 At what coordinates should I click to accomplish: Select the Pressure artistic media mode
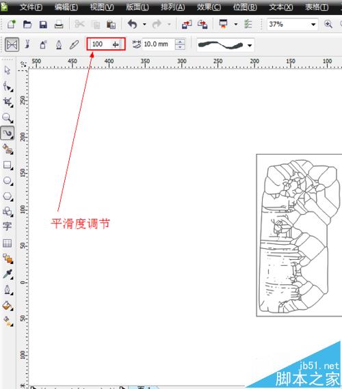74,44
